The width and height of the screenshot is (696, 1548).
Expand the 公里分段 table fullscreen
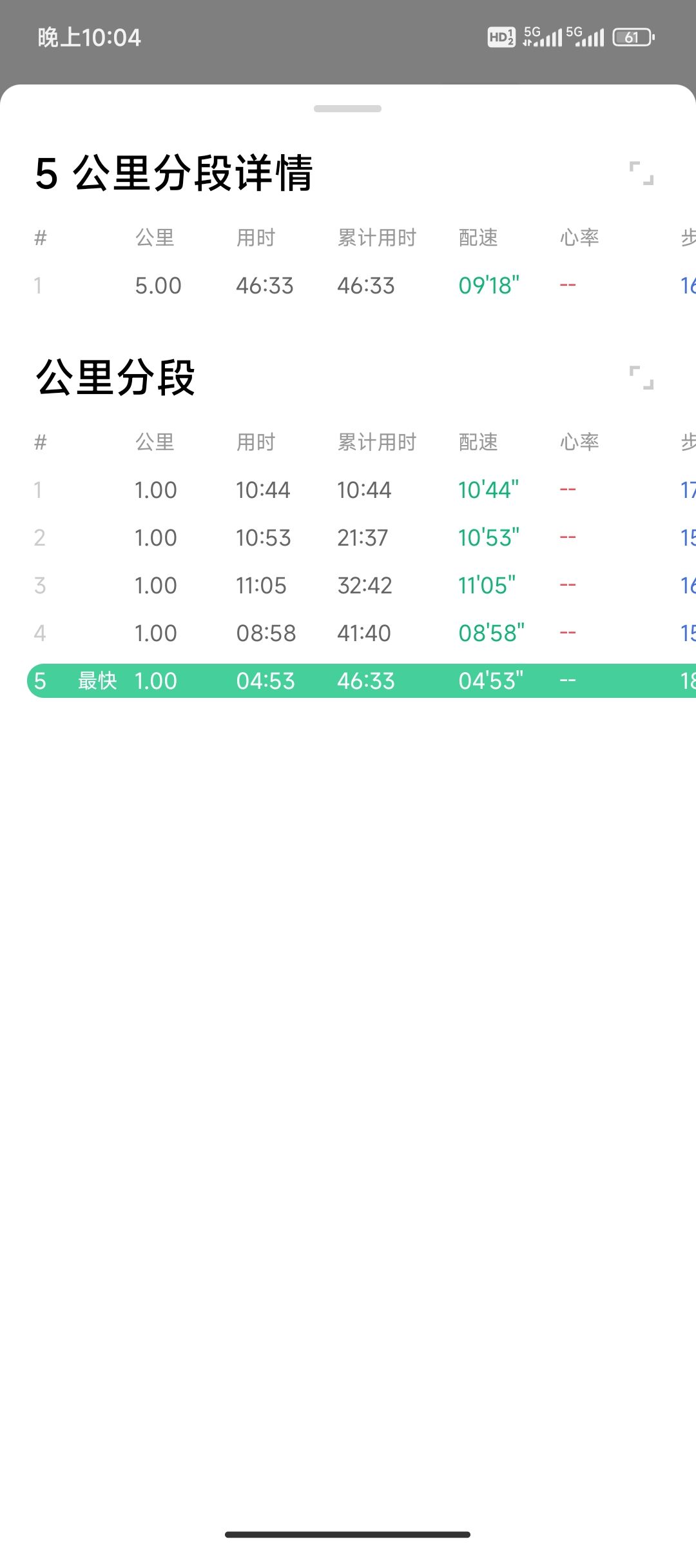641,377
